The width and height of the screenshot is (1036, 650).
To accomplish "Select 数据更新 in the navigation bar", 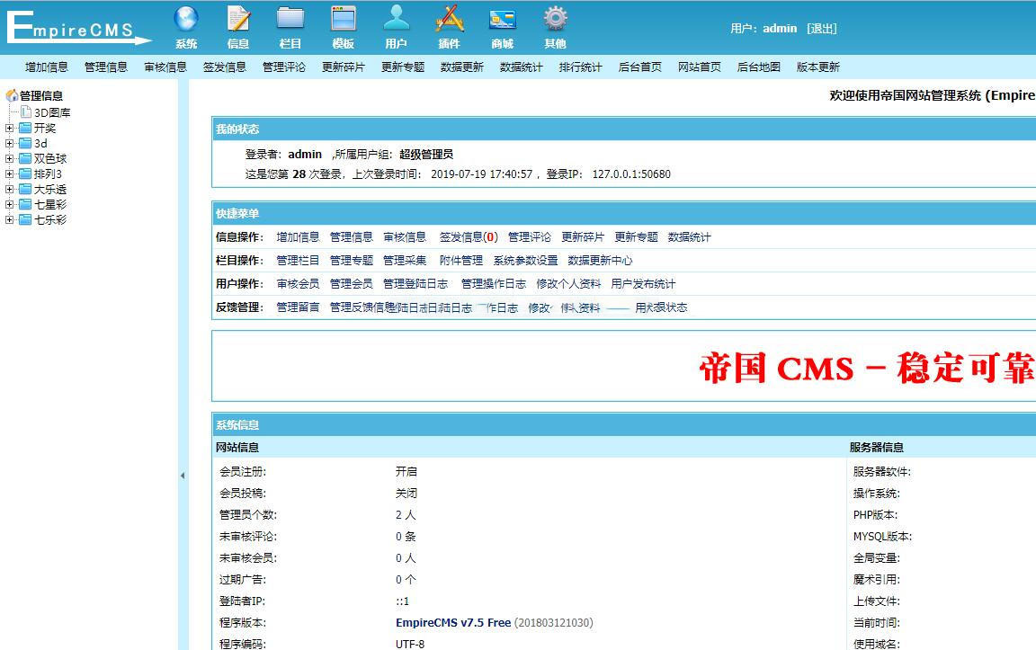I will [x=462, y=67].
